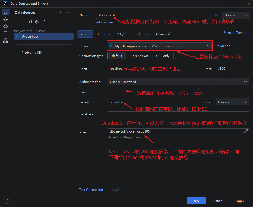Open the Color dropdown showing No color

coord(236,15)
